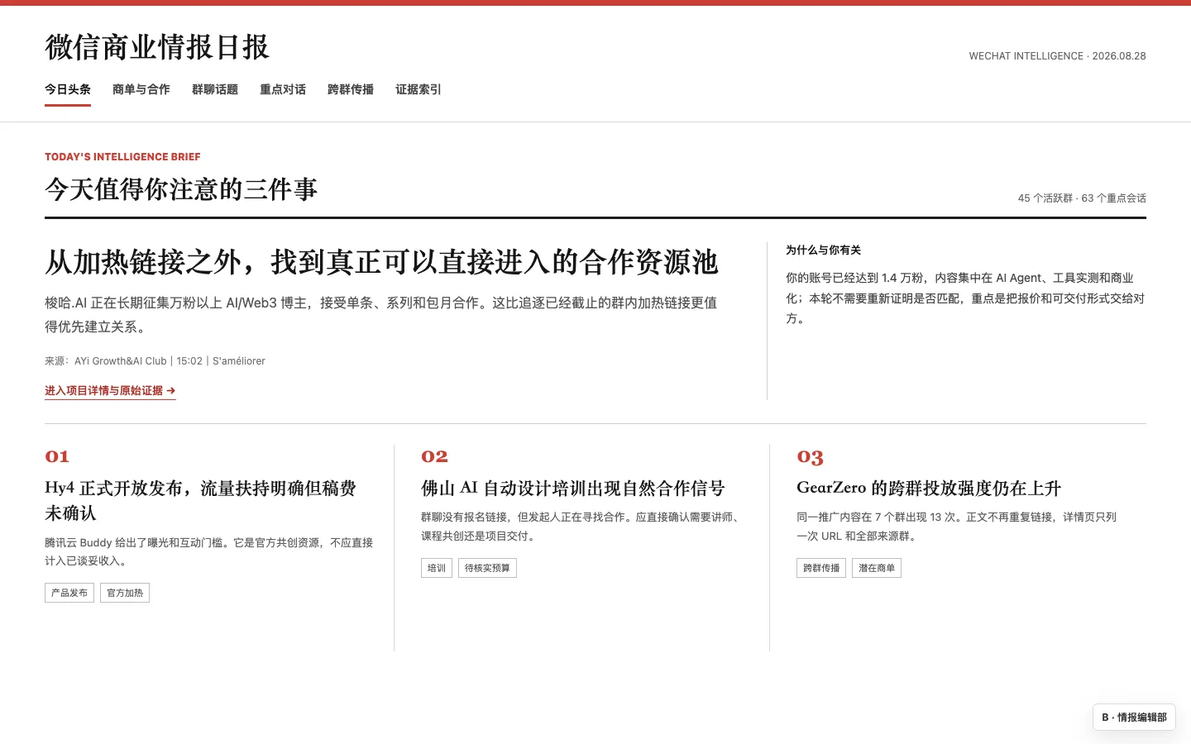
Task: Click the 腾讯云 Buddy summary paragraph
Action: (209, 551)
